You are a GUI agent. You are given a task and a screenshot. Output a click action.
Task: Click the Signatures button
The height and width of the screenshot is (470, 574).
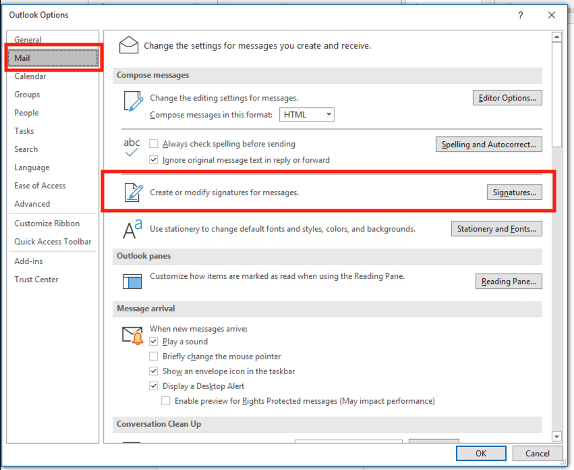pos(515,192)
